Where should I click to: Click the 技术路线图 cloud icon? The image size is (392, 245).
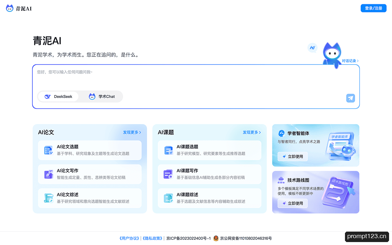281,180
